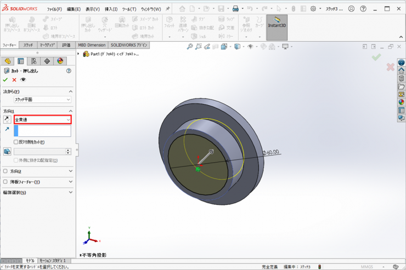Enable the 反対側をカット checkbox
406x270 pixels.
(x=16, y=142)
